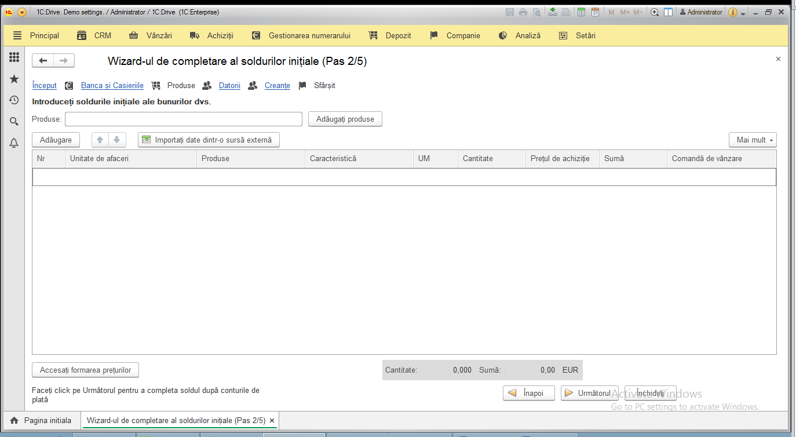Close the wizard tab at the bottom
Viewport: 796px width, 437px height.
272,421
